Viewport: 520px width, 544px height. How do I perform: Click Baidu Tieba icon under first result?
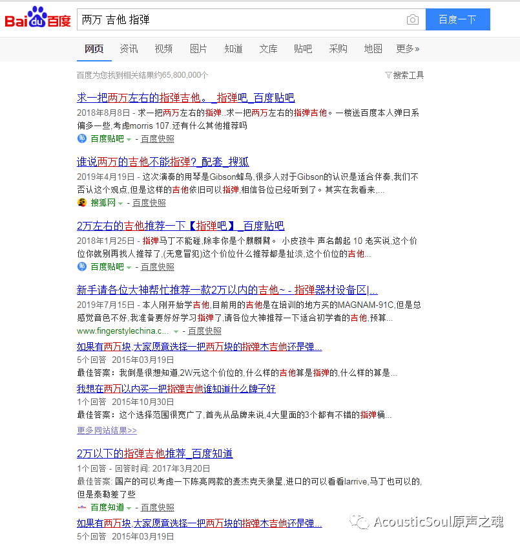pos(82,139)
